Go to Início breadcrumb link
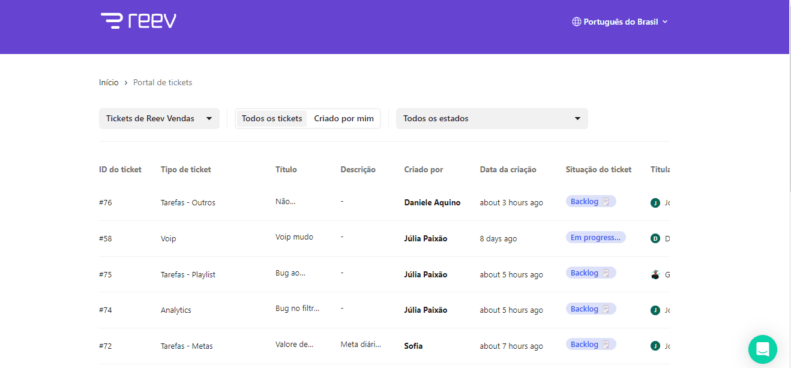This screenshot has height=368, width=791. point(109,82)
